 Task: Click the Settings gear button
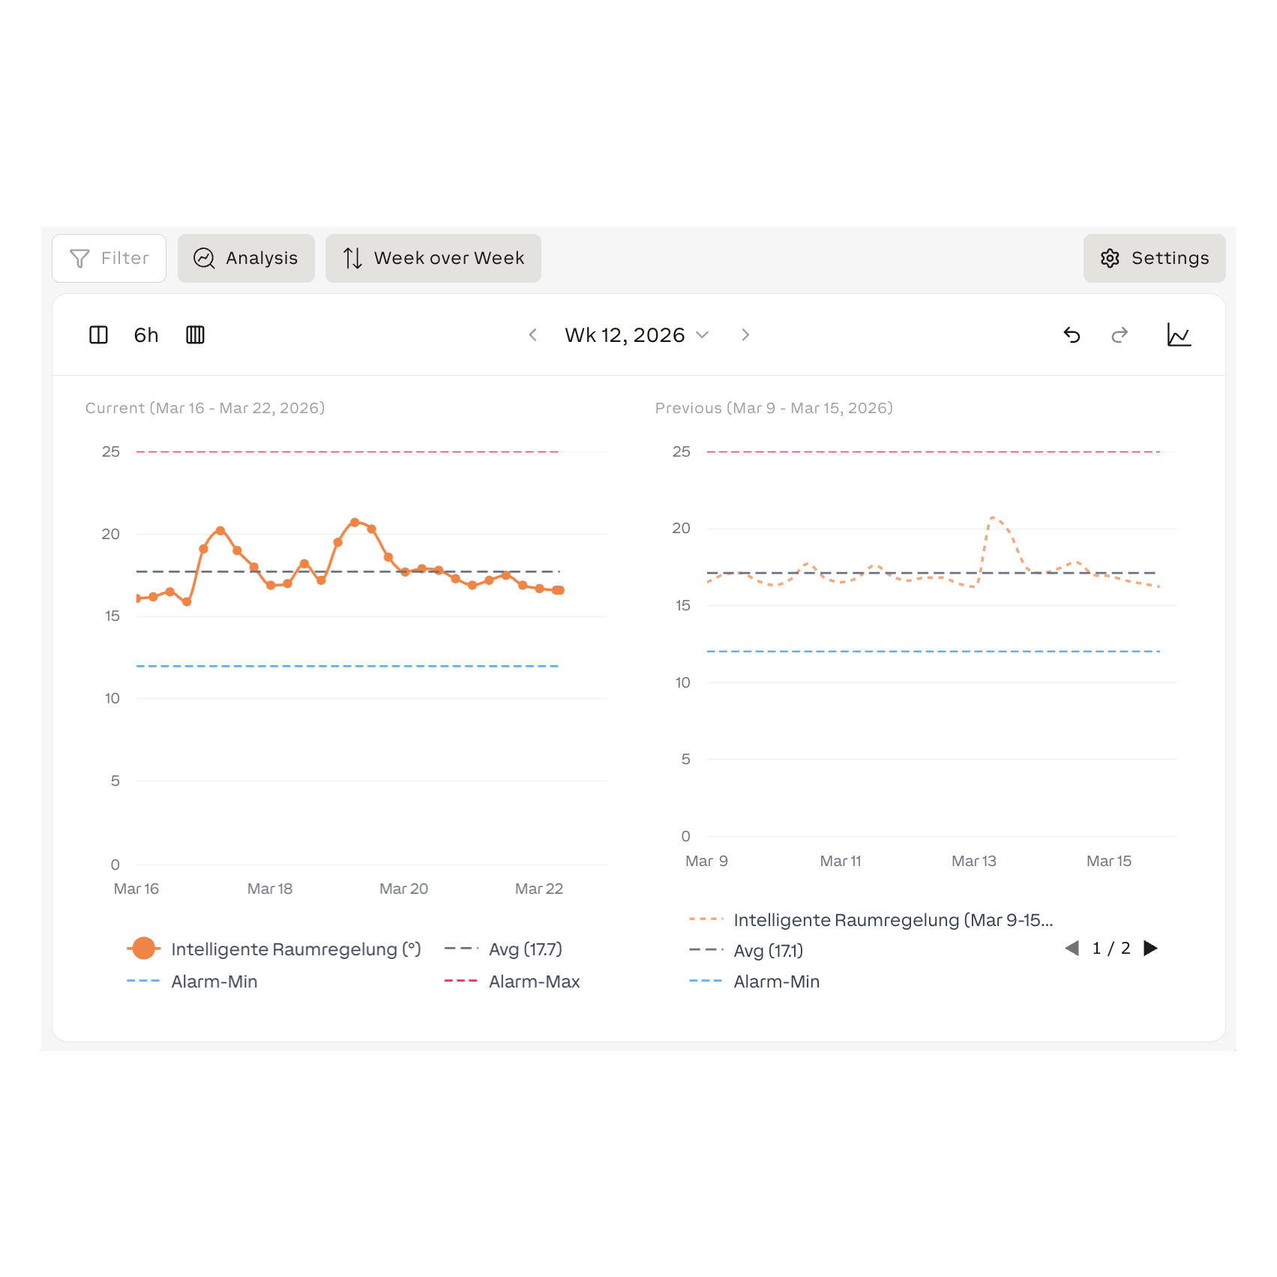[x=1154, y=258]
